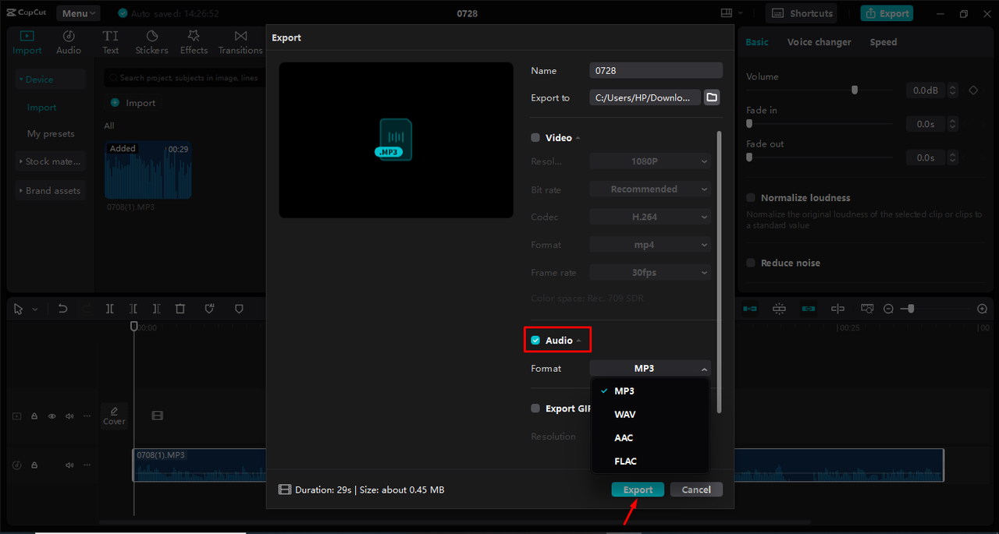Click the delete right trim icon

[x=157, y=309]
